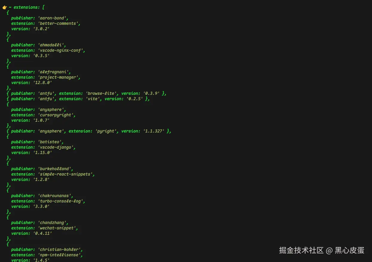Click 'antfu' on the vite line
The width and height of the screenshot is (372, 262).
pyautogui.click(x=46, y=99)
